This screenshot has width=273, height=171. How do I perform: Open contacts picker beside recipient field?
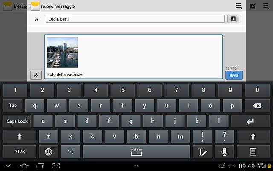(233, 19)
